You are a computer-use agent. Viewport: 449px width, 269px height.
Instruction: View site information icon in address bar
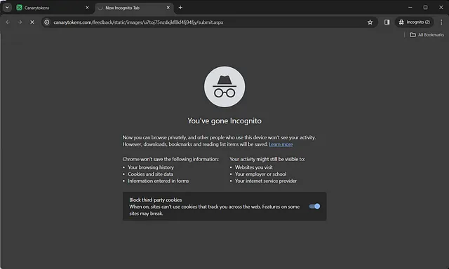[x=47, y=22]
